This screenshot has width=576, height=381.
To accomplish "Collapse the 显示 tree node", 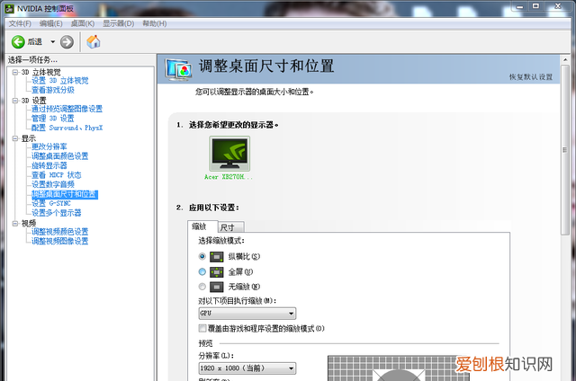I will (x=15, y=138).
